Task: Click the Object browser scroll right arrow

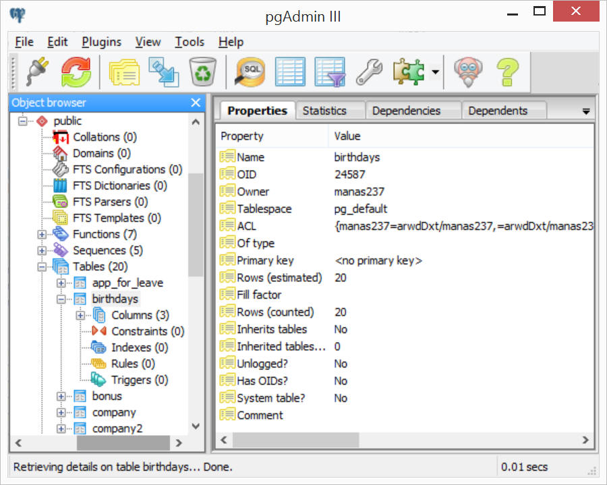Action: tap(179, 443)
